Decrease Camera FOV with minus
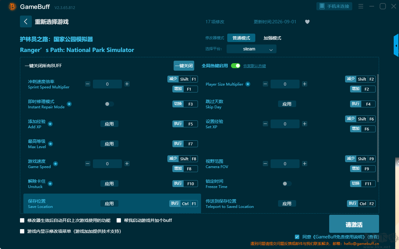 [265, 164]
